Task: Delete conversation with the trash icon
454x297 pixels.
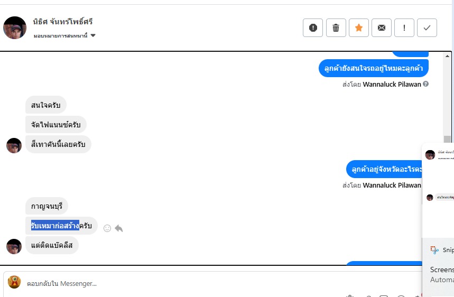Action: tap(336, 28)
